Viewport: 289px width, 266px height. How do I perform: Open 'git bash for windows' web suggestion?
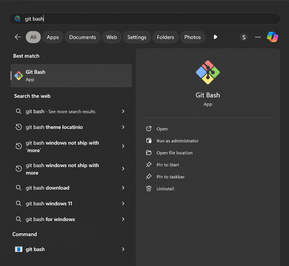point(50,219)
